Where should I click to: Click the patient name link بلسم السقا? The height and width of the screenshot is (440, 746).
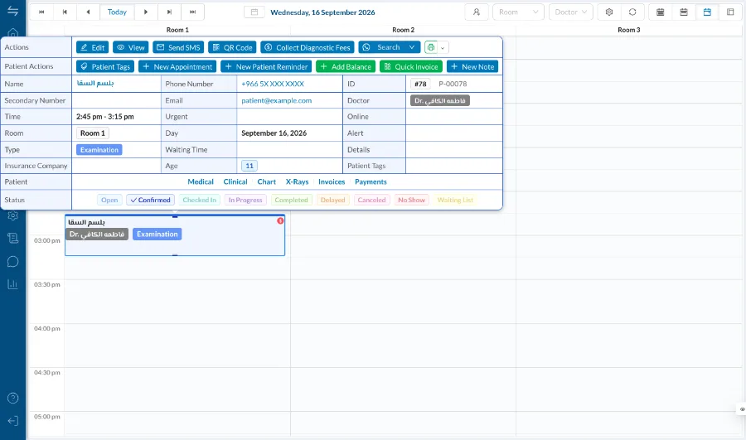click(x=95, y=83)
